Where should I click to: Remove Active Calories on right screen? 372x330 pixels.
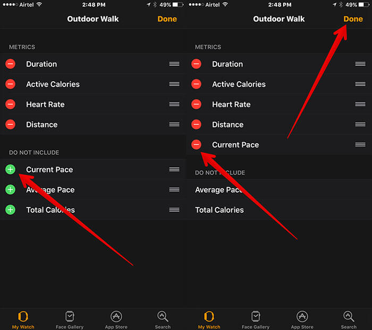point(197,84)
